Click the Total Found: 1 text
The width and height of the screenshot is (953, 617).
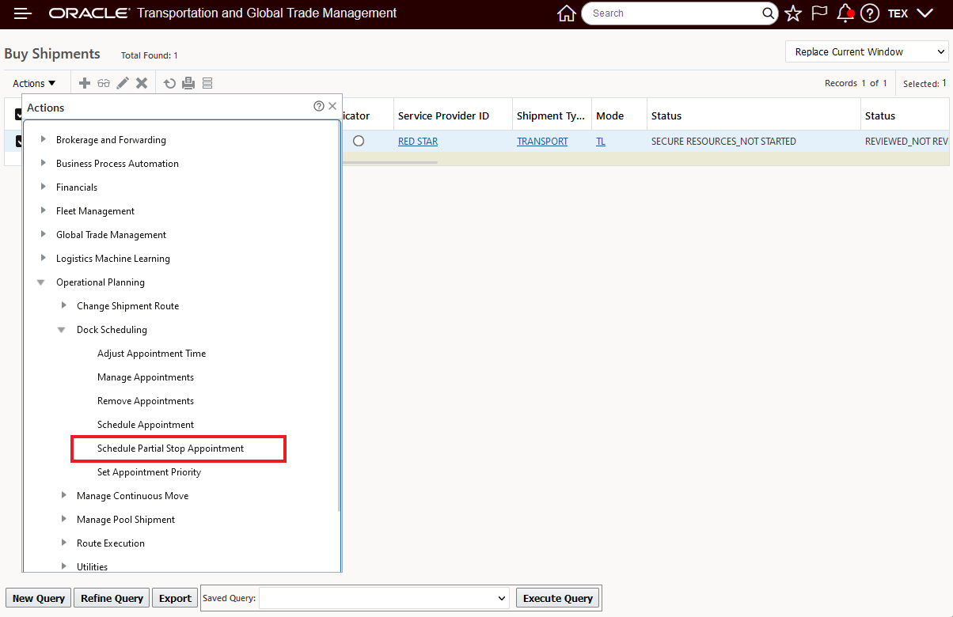(149, 55)
